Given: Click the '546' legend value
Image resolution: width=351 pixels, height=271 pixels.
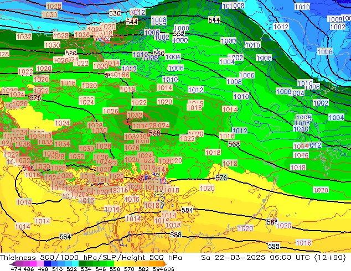Looking at the screenshot, I should (101, 269).
